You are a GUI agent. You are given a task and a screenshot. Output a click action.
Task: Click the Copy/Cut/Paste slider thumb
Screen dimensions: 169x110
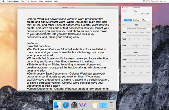tap(125, 35)
